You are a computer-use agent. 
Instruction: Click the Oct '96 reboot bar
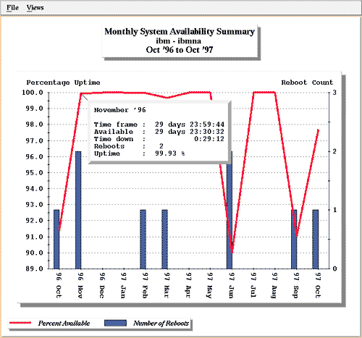(56, 239)
